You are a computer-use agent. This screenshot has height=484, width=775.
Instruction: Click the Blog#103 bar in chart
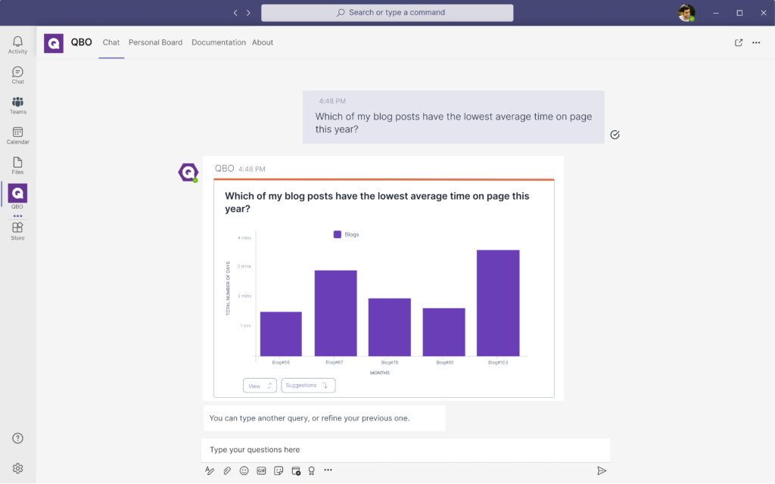(498, 302)
